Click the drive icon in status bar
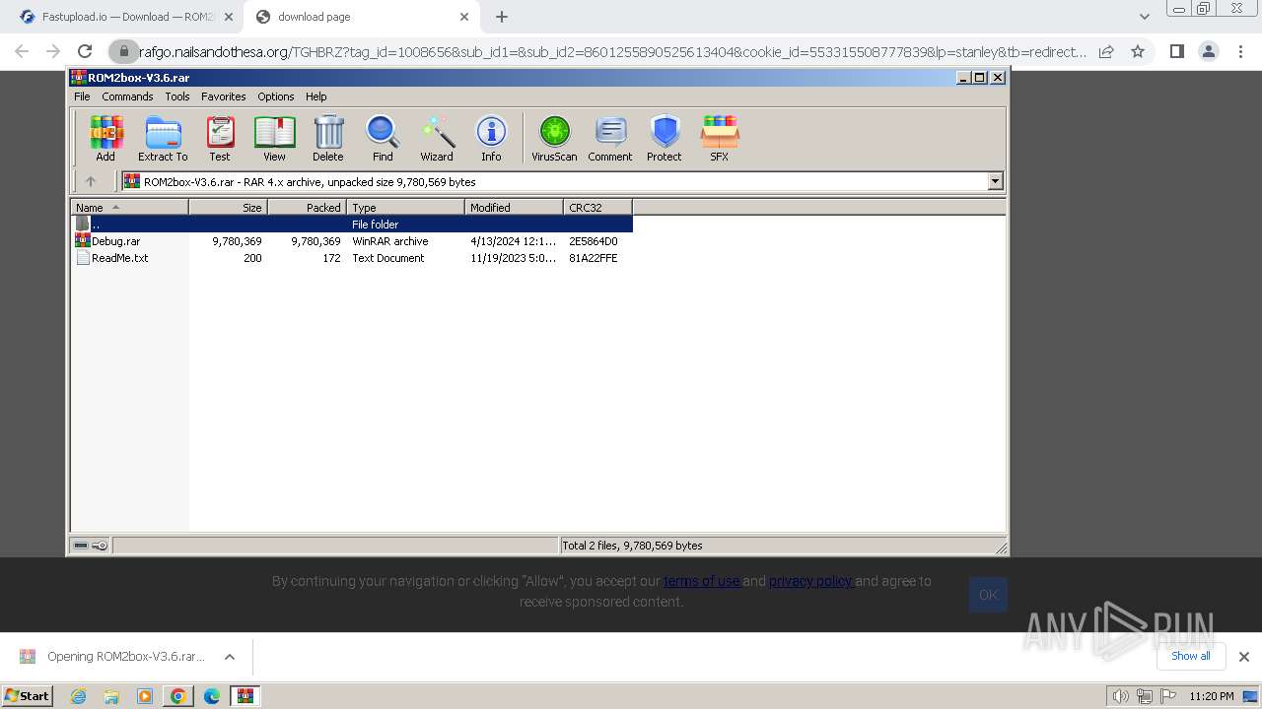 (81, 545)
